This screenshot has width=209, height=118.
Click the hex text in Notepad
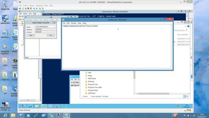tap(80, 26)
